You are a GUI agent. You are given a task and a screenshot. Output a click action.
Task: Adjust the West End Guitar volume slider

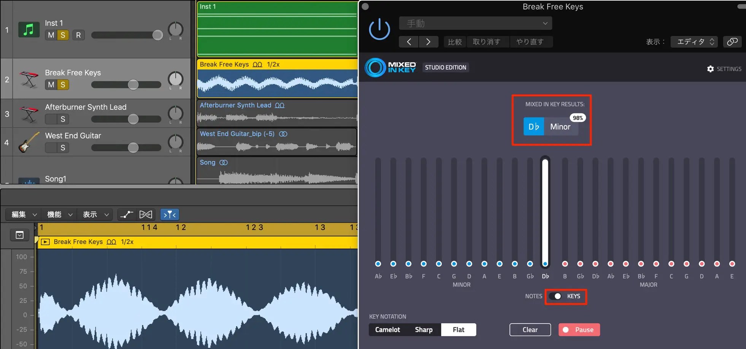coord(126,148)
